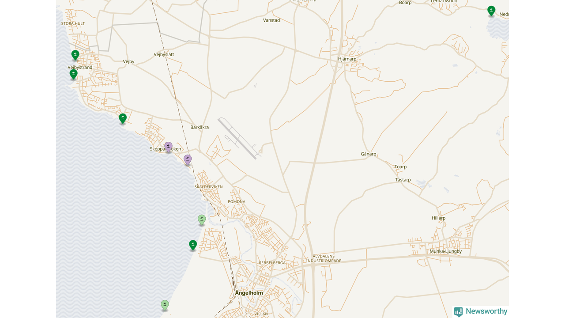Click the Tåstarp place label
The width and height of the screenshot is (565, 318).
coord(403,180)
